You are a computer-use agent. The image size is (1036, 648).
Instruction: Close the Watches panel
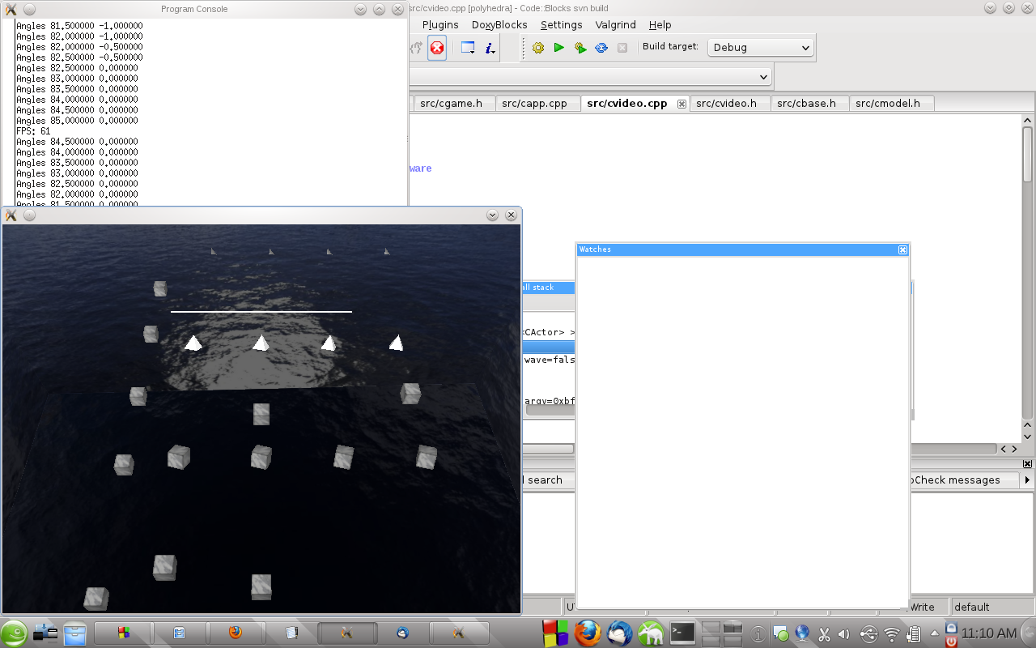click(902, 250)
